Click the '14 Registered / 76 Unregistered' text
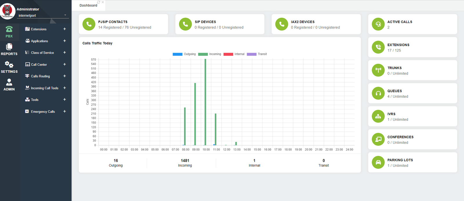 (125, 28)
